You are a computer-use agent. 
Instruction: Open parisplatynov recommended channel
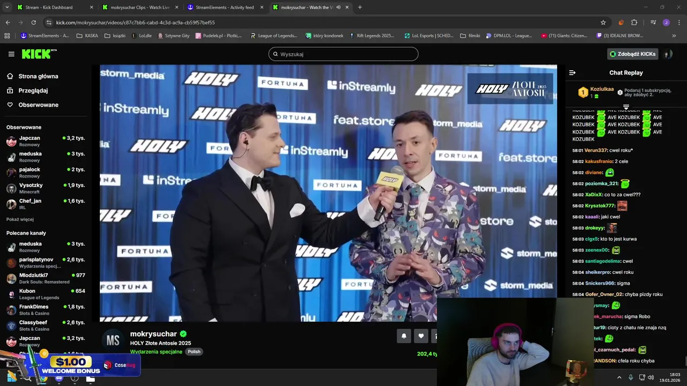pos(46,263)
